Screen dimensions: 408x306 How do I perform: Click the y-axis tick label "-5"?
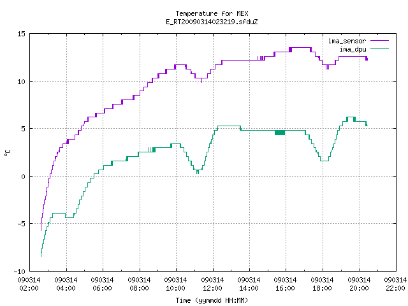[20, 224]
